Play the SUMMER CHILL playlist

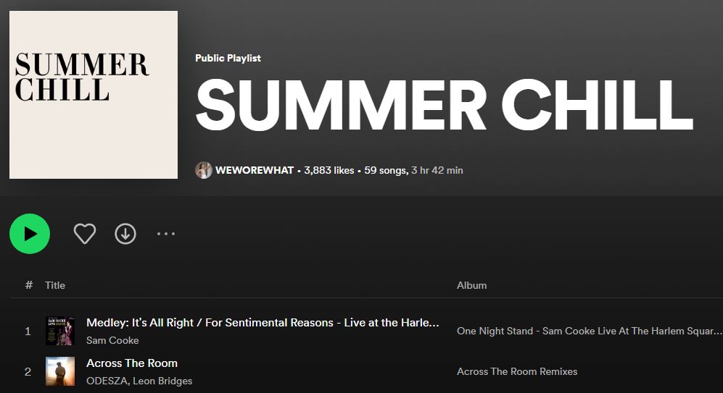[30, 234]
